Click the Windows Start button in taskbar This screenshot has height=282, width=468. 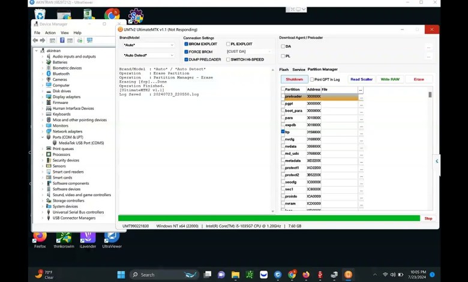click(x=121, y=275)
